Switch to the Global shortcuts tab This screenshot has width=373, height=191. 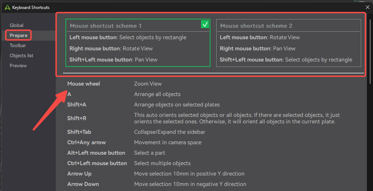(x=17, y=26)
